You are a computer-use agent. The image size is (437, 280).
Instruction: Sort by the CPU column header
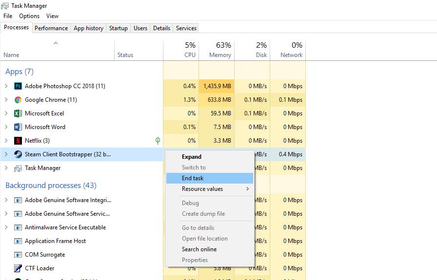click(x=181, y=50)
